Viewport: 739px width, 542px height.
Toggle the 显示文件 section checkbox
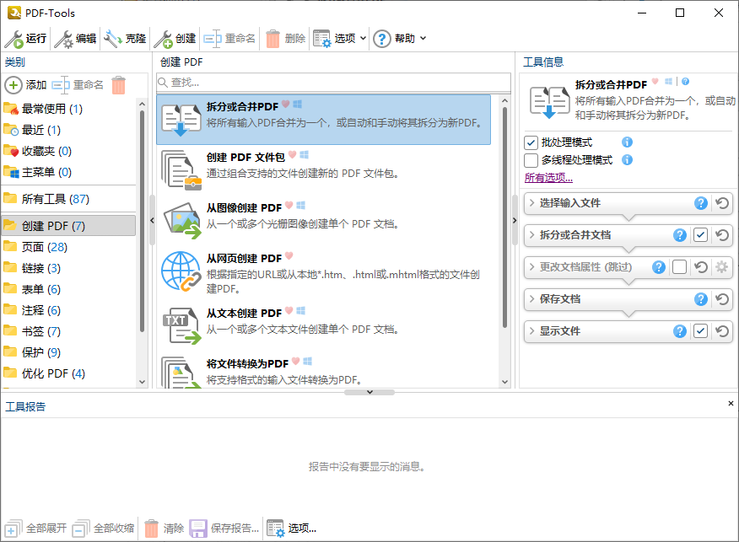point(701,330)
